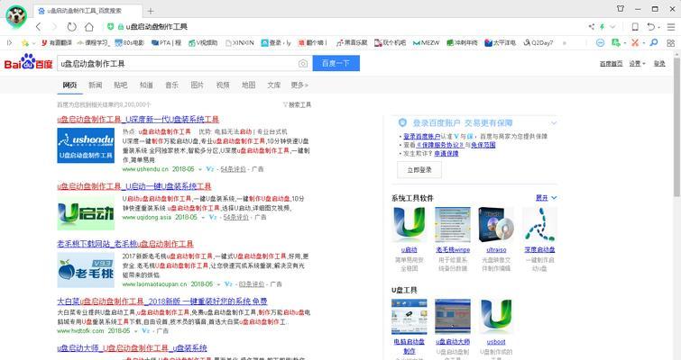Open the 设置 dropdown at top right
This screenshot has width=681, height=360.
click(637, 64)
